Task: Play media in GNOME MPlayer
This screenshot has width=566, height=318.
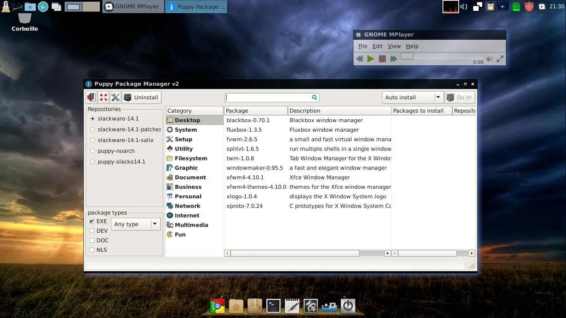Action: 371,59
